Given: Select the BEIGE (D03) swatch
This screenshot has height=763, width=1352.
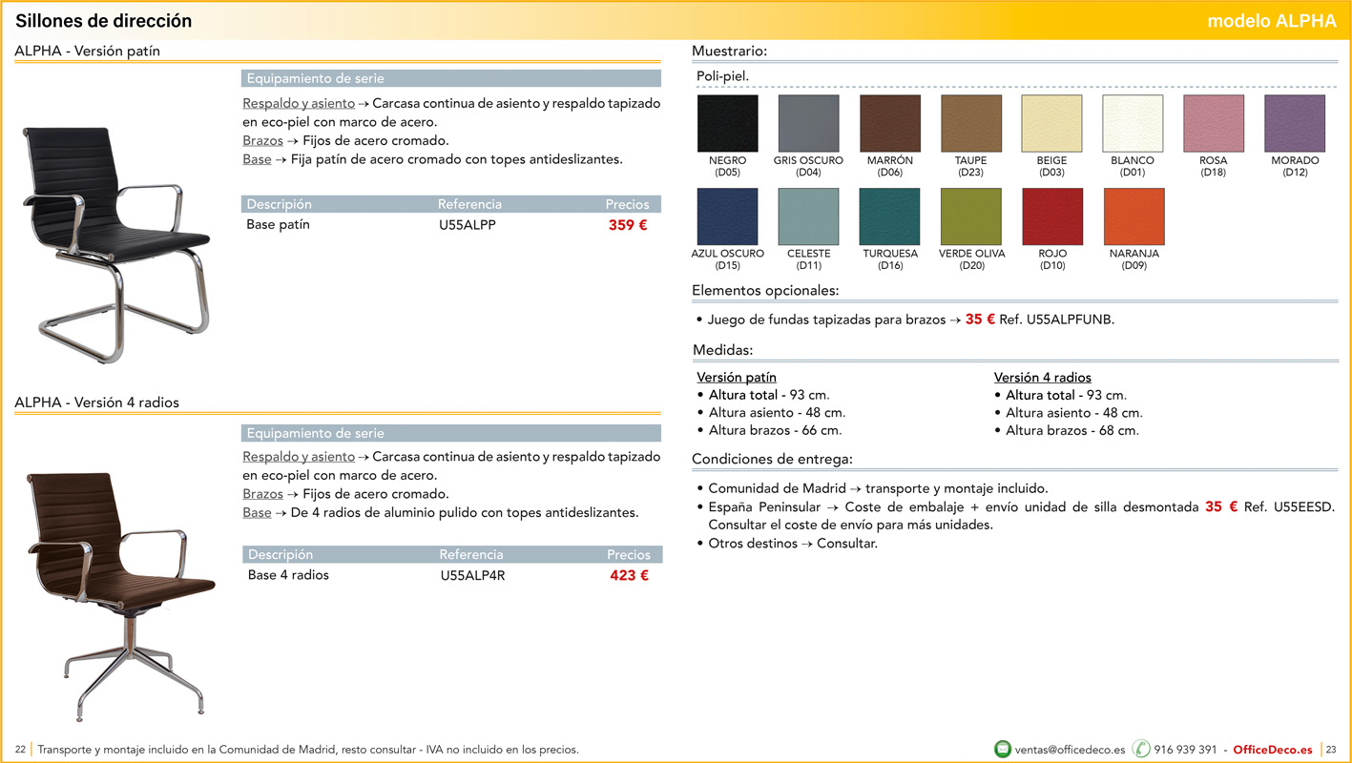Looking at the screenshot, I should point(1051,124).
